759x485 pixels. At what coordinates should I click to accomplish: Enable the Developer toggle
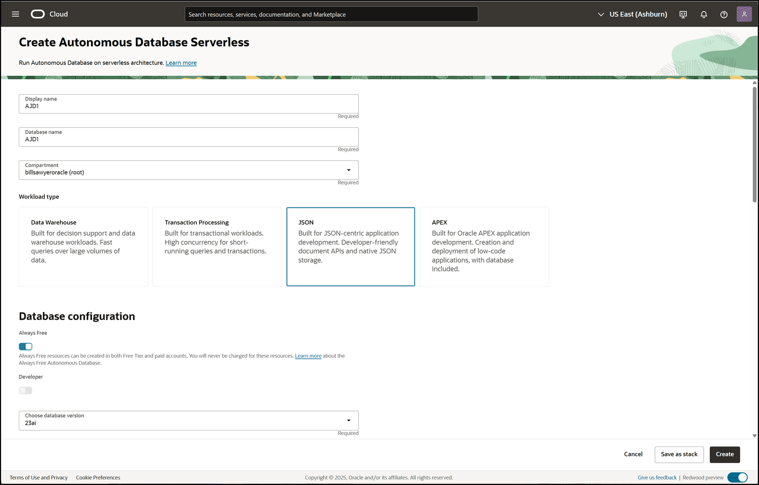click(x=26, y=391)
